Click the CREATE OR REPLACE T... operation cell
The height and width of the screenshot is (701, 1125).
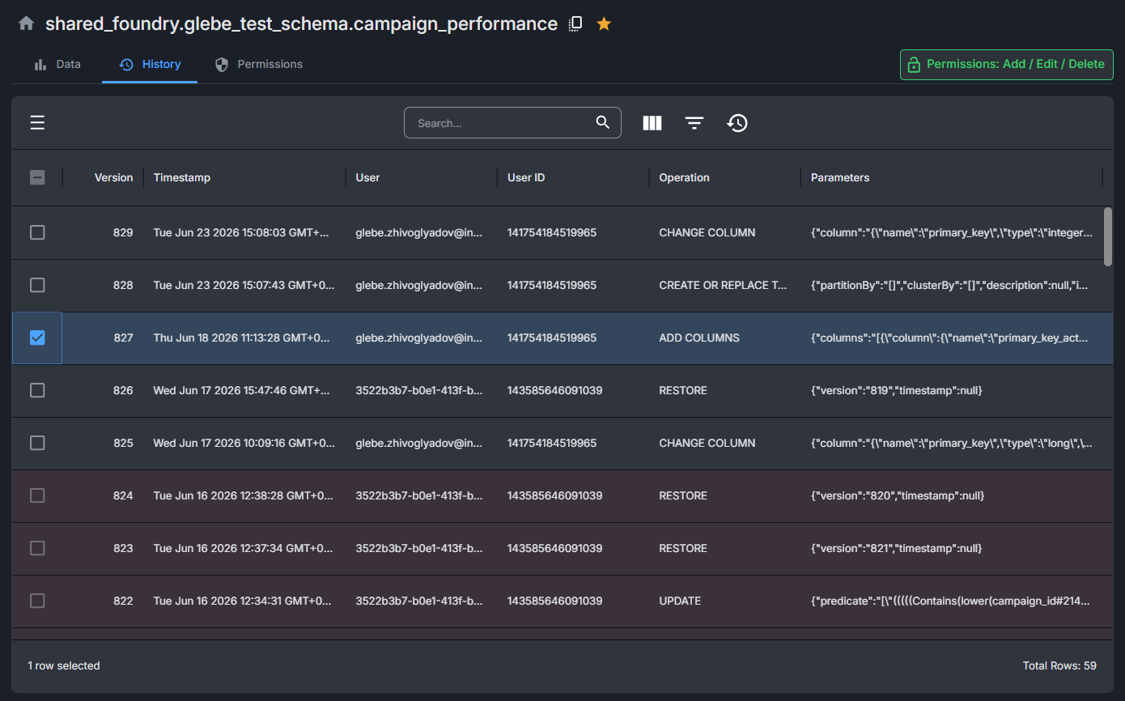point(723,285)
